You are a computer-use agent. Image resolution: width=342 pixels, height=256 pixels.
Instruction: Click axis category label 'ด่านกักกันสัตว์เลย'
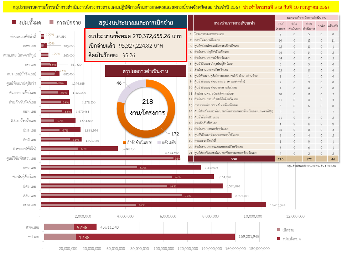click(x=22, y=102)
